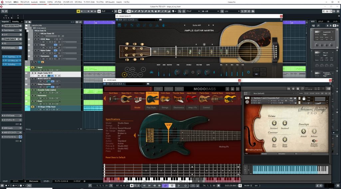Open the Audio(A) menu
Viewport: 341px width, 189px height.
(x=34, y=2)
